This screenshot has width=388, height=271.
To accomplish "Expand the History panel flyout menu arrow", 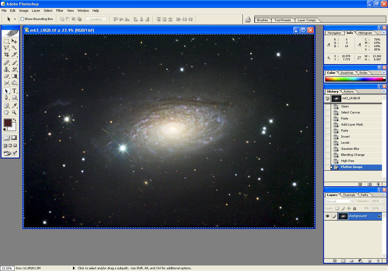I will pos(384,91).
